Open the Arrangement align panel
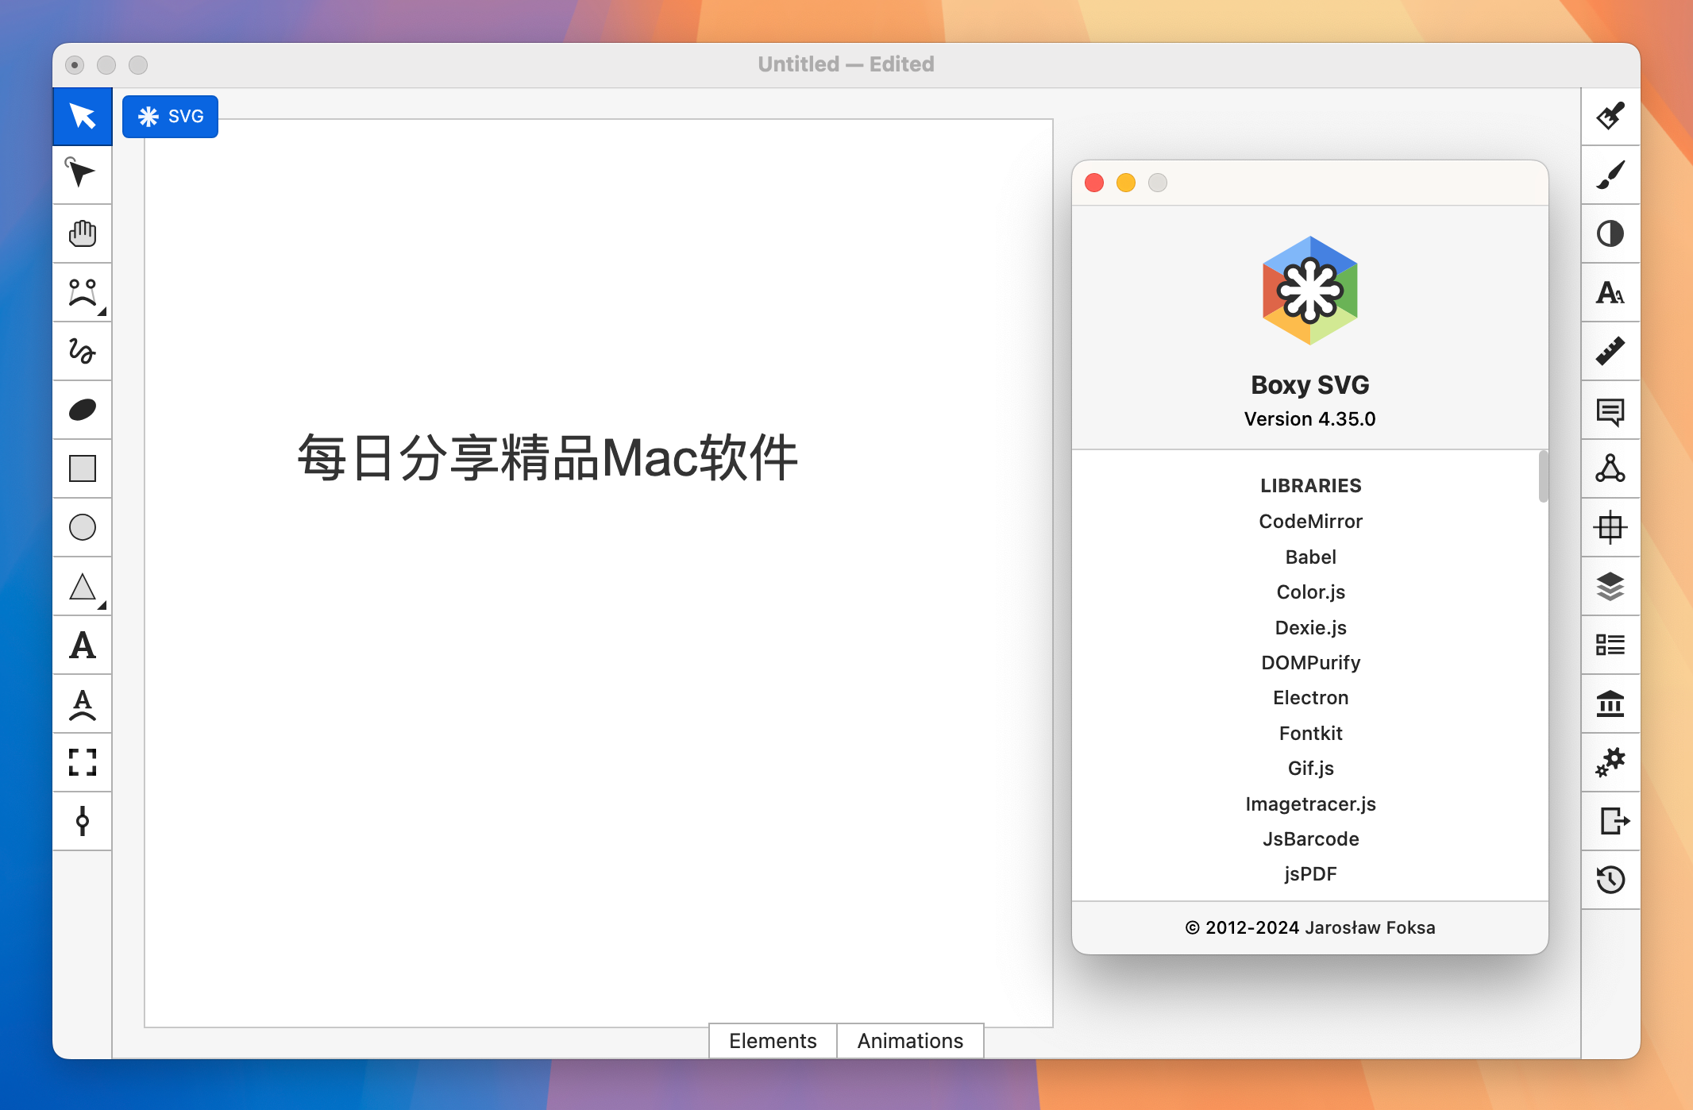 pos(1610,527)
